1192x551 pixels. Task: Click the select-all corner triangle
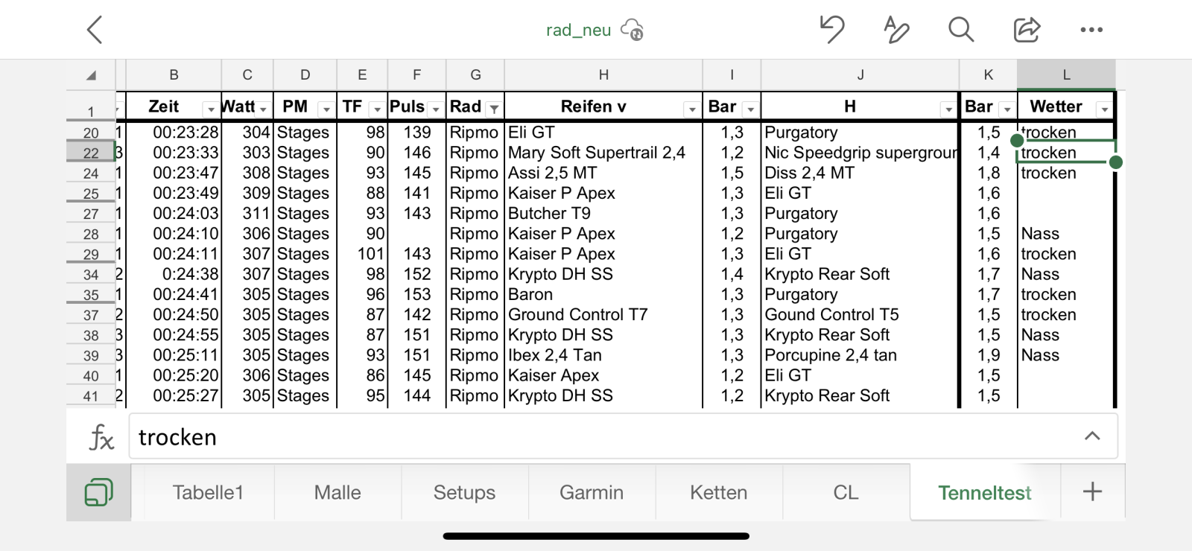click(91, 75)
